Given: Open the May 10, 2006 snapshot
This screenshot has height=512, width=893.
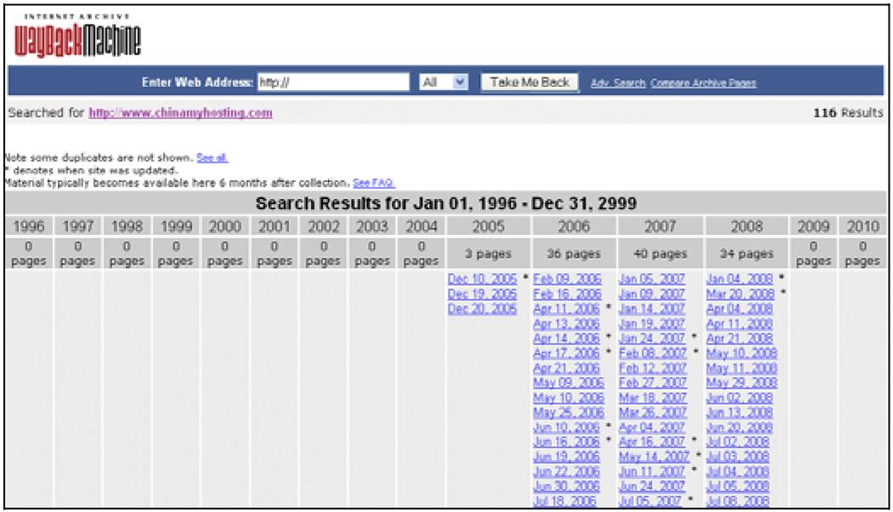Looking at the screenshot, I should pyautogui.click(x=568, y=397).
